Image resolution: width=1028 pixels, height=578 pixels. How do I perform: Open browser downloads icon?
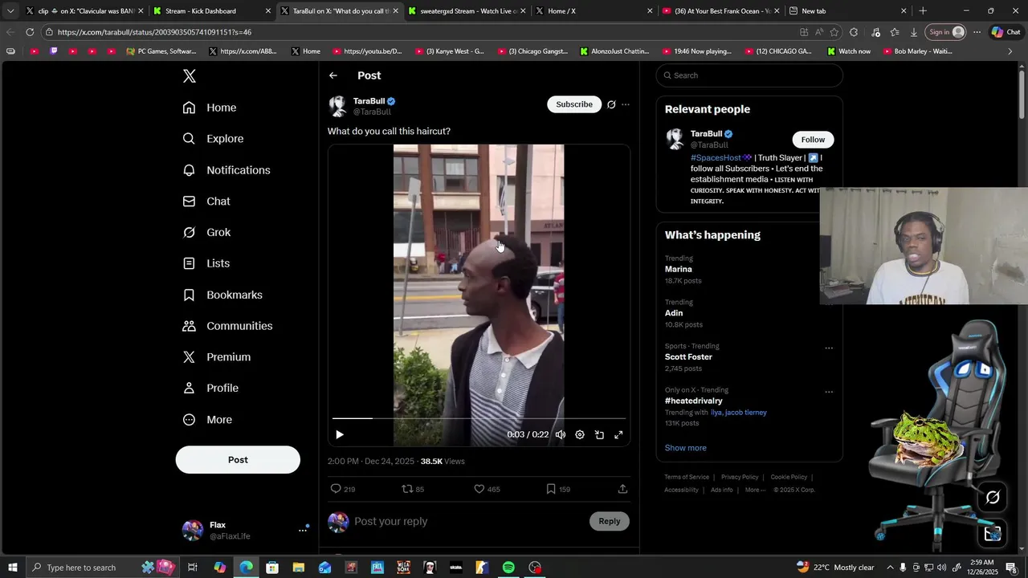[x=914, y=32]
